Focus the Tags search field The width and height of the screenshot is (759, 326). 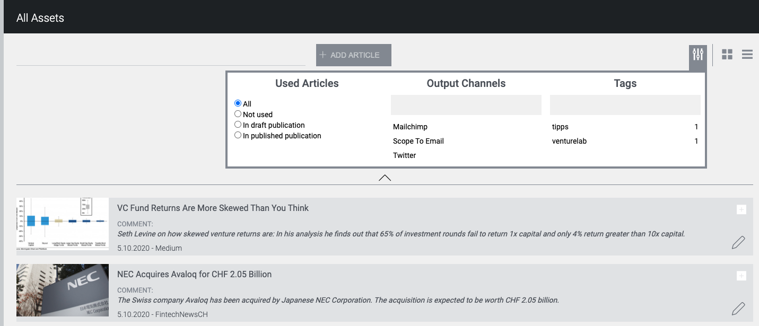tap(625, 105)
